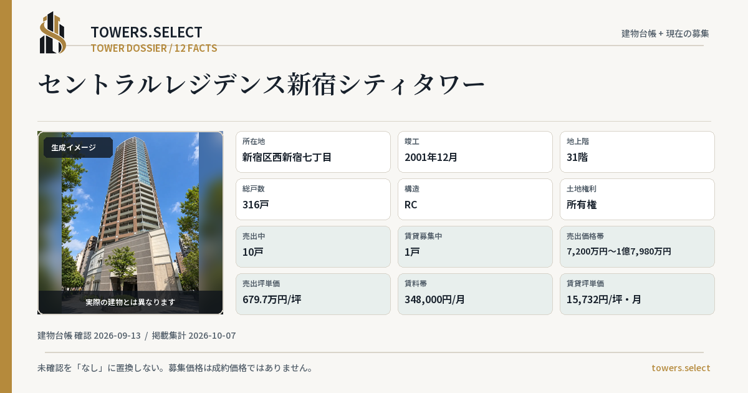Screen dimensions: 748x393
Task: Open the towers.select footer link
Action: point(681,368)
